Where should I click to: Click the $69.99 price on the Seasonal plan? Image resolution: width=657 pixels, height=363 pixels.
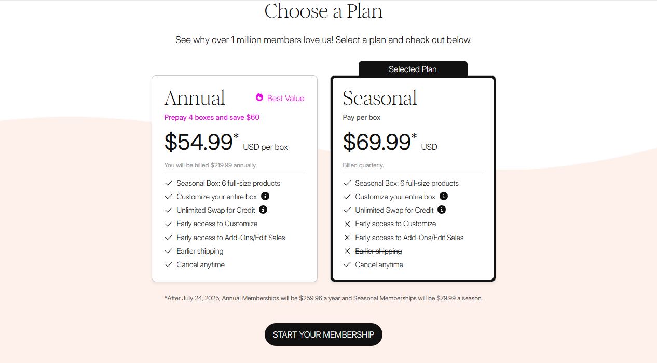(x=377, y=142)
